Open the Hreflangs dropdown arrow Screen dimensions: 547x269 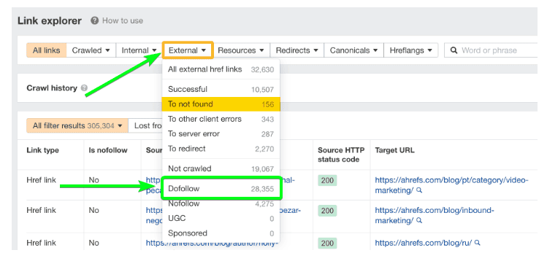[429, 50]
